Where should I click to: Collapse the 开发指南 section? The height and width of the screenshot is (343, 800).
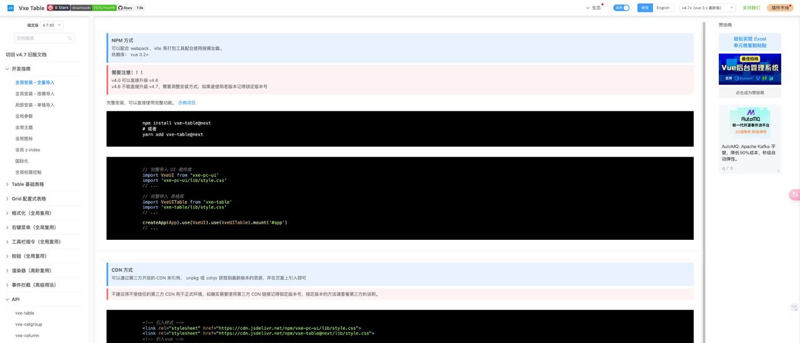21,69
